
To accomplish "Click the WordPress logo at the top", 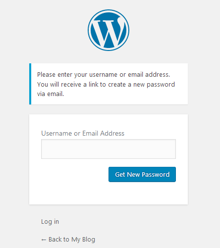I will click(x=109, y=30).
